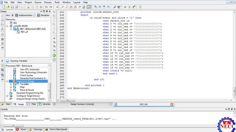Open Find in Files Results tab

pos(56,129)
